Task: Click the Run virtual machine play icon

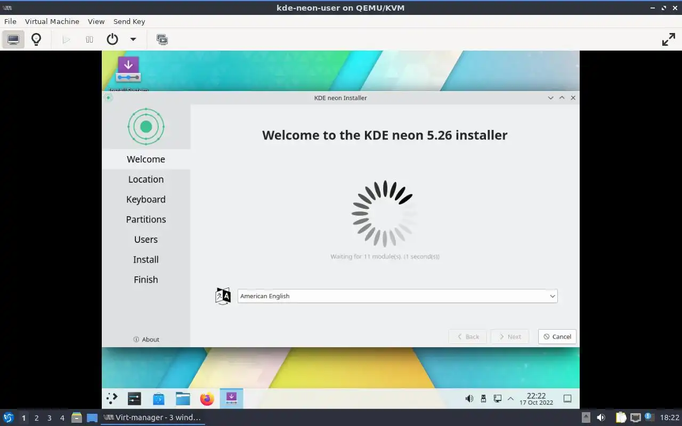Action: point(66,39)
